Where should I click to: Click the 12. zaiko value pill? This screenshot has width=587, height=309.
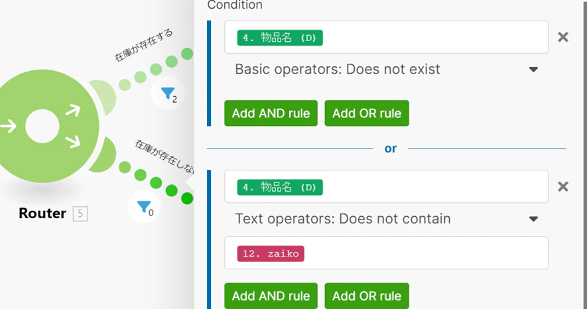[271, 254]
